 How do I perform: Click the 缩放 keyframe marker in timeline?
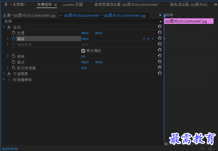click(x=164, y=39)
